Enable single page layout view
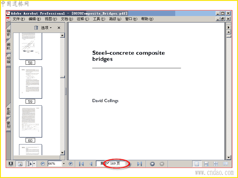The image size is (238, 178). (x=197, y=164)
